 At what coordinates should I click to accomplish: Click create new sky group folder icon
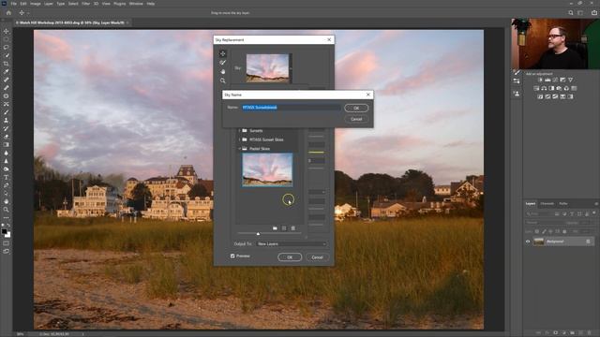275,228
